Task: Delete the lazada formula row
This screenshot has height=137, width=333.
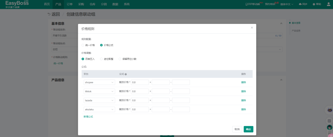Action: click(244, 101)
